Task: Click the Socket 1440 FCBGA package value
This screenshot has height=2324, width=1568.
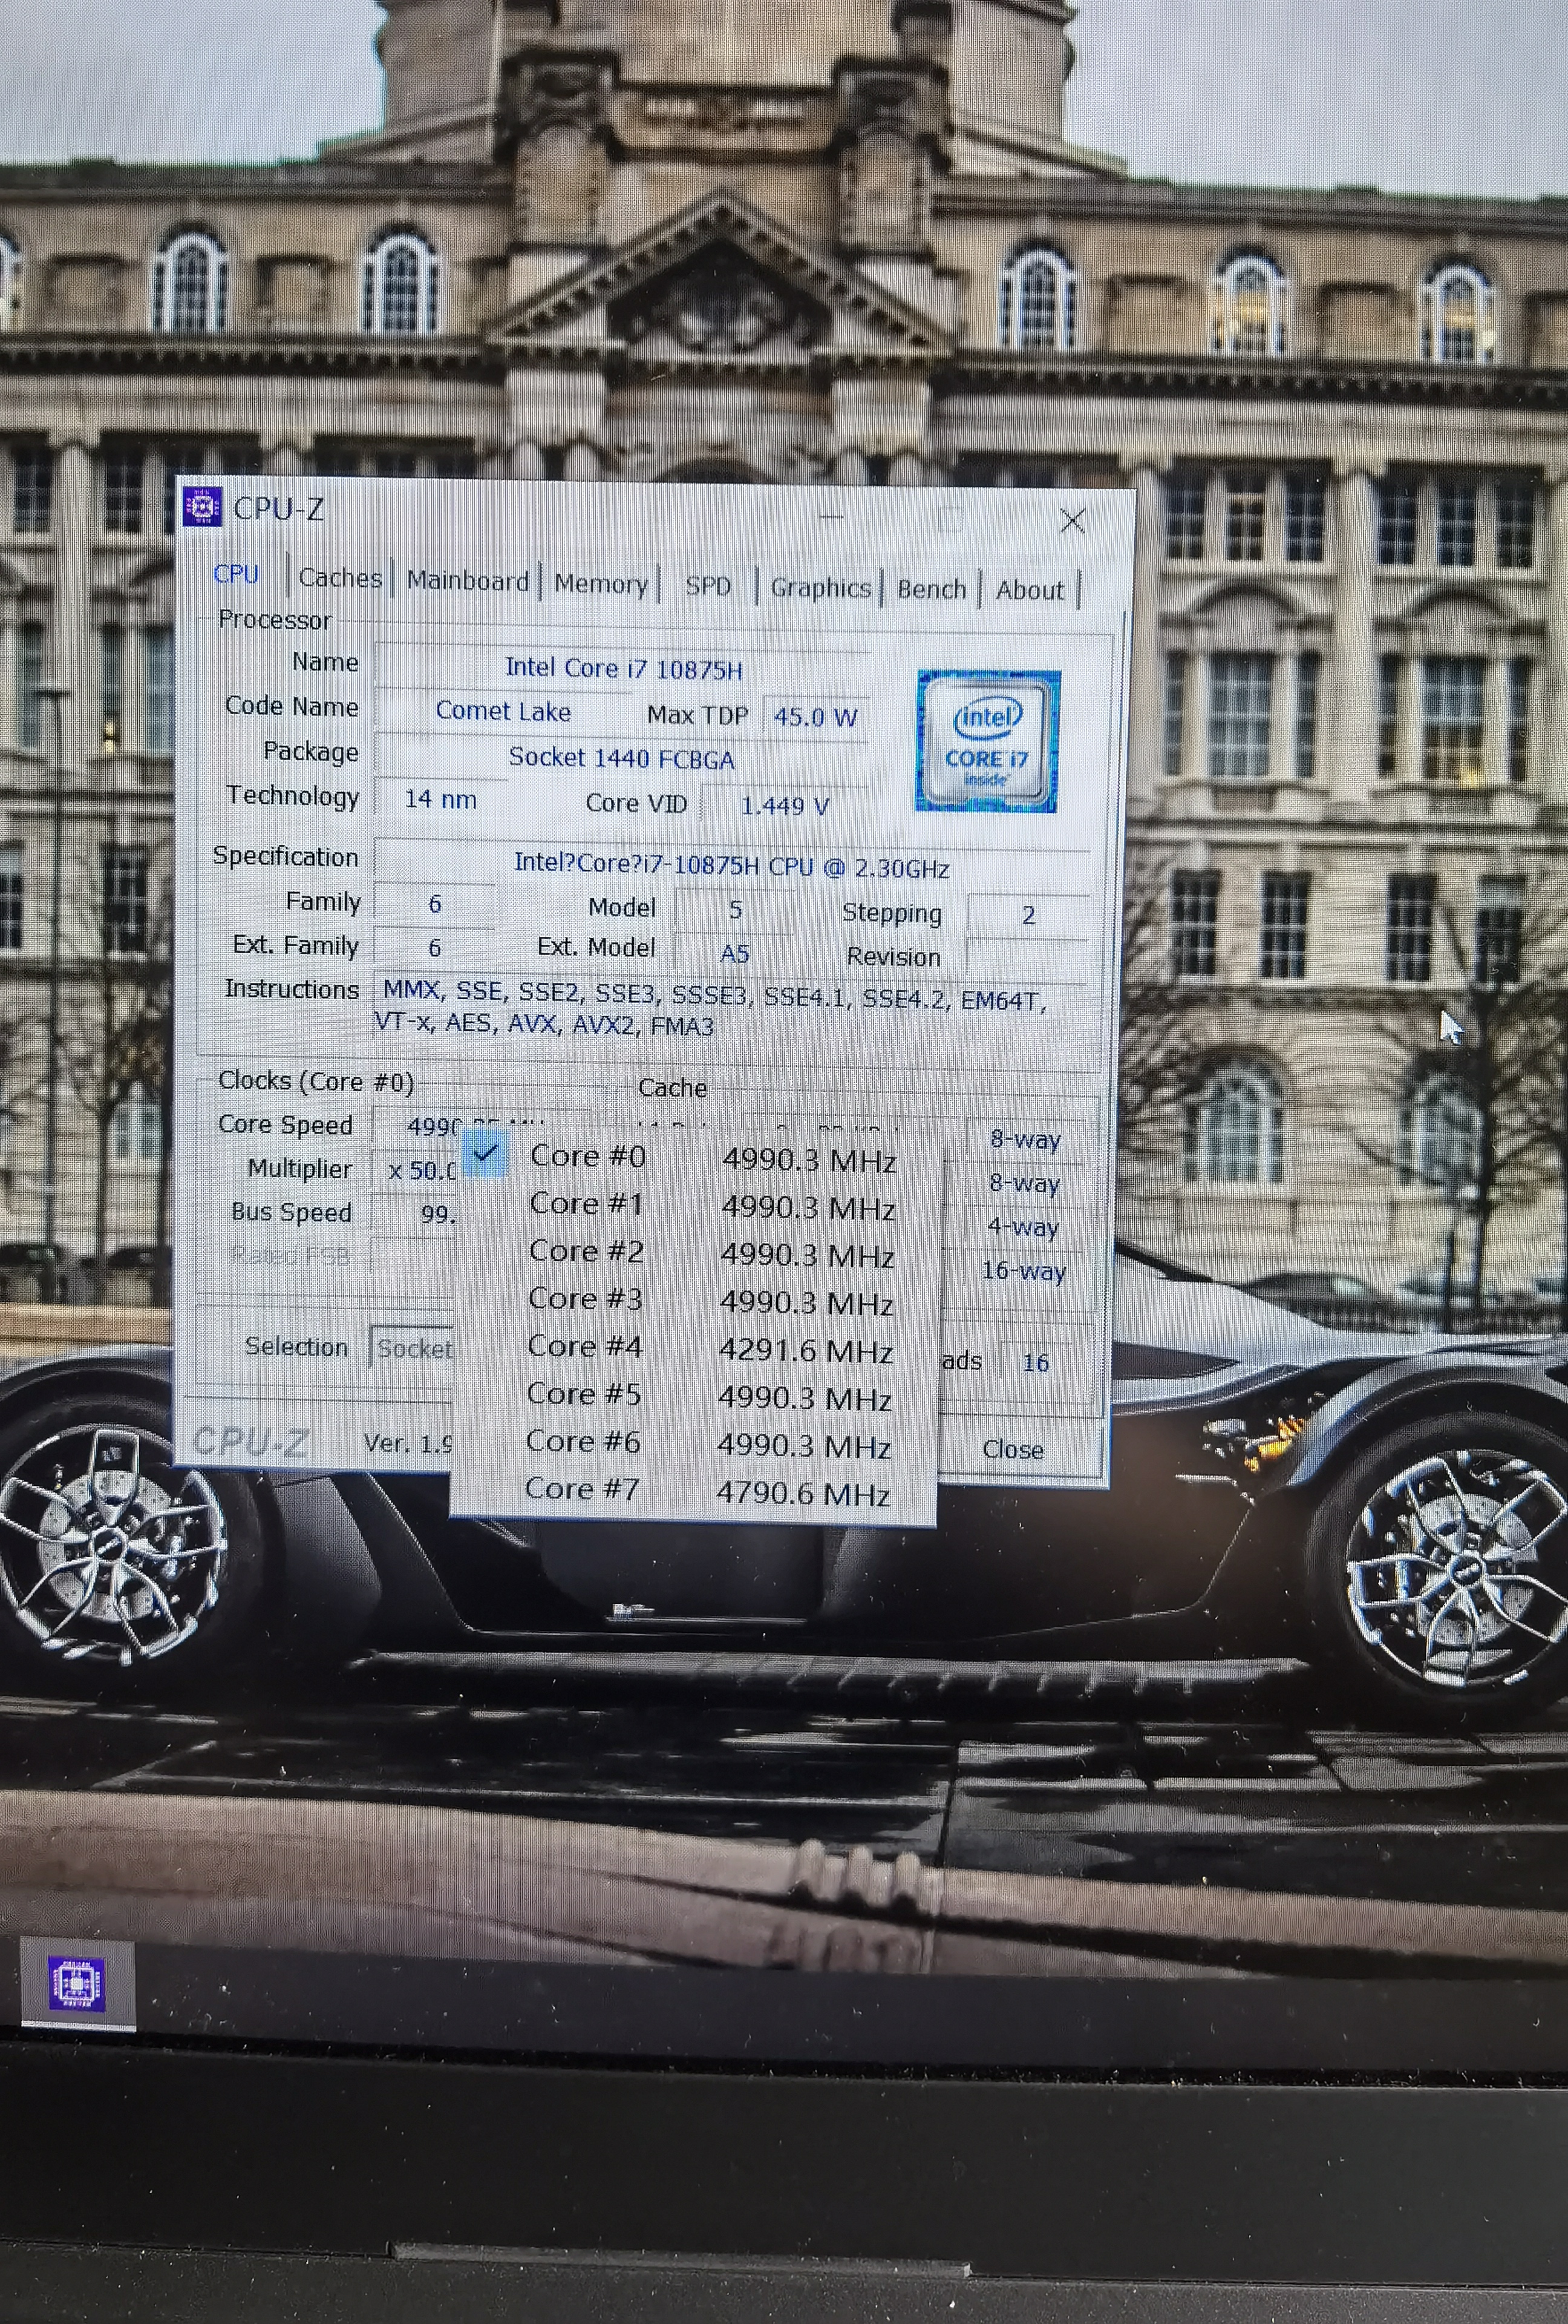Action: point(622,758)
